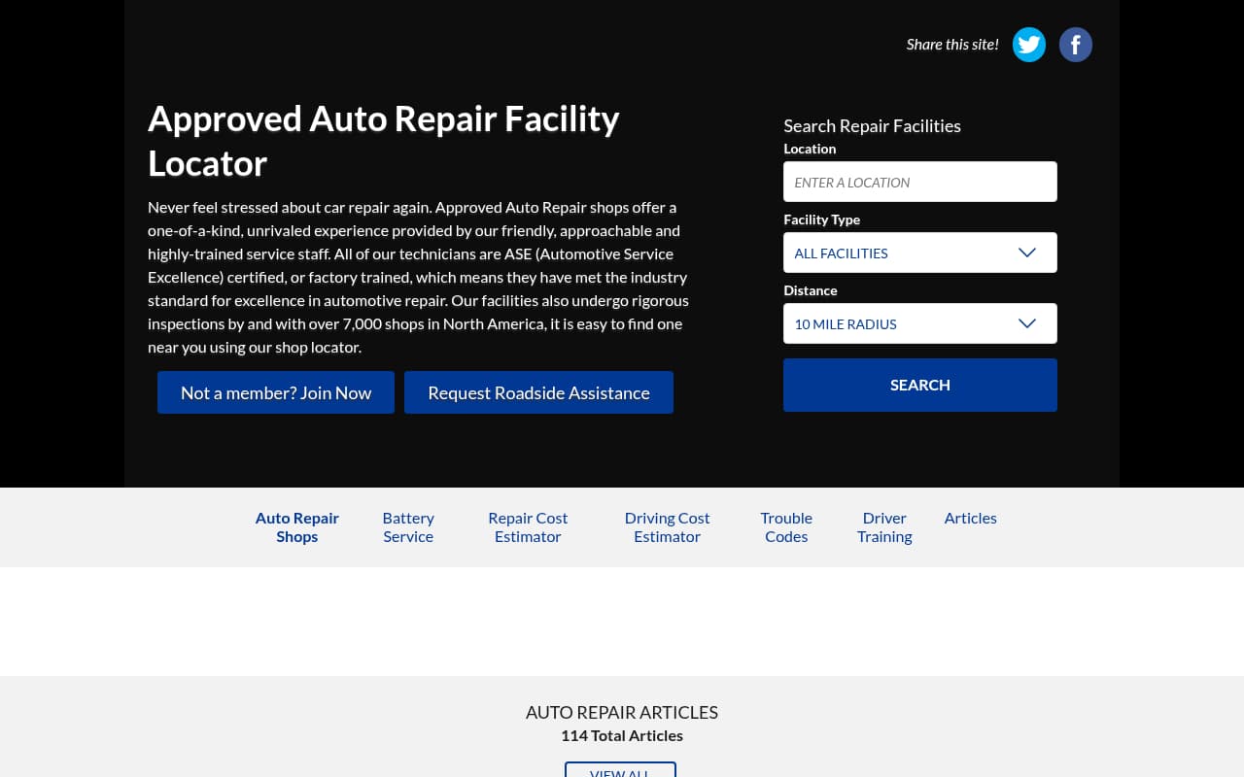This screenshot has height=777, width=1244.
Task: Open the Facility Type dropdown
Action: click(920, 253)
